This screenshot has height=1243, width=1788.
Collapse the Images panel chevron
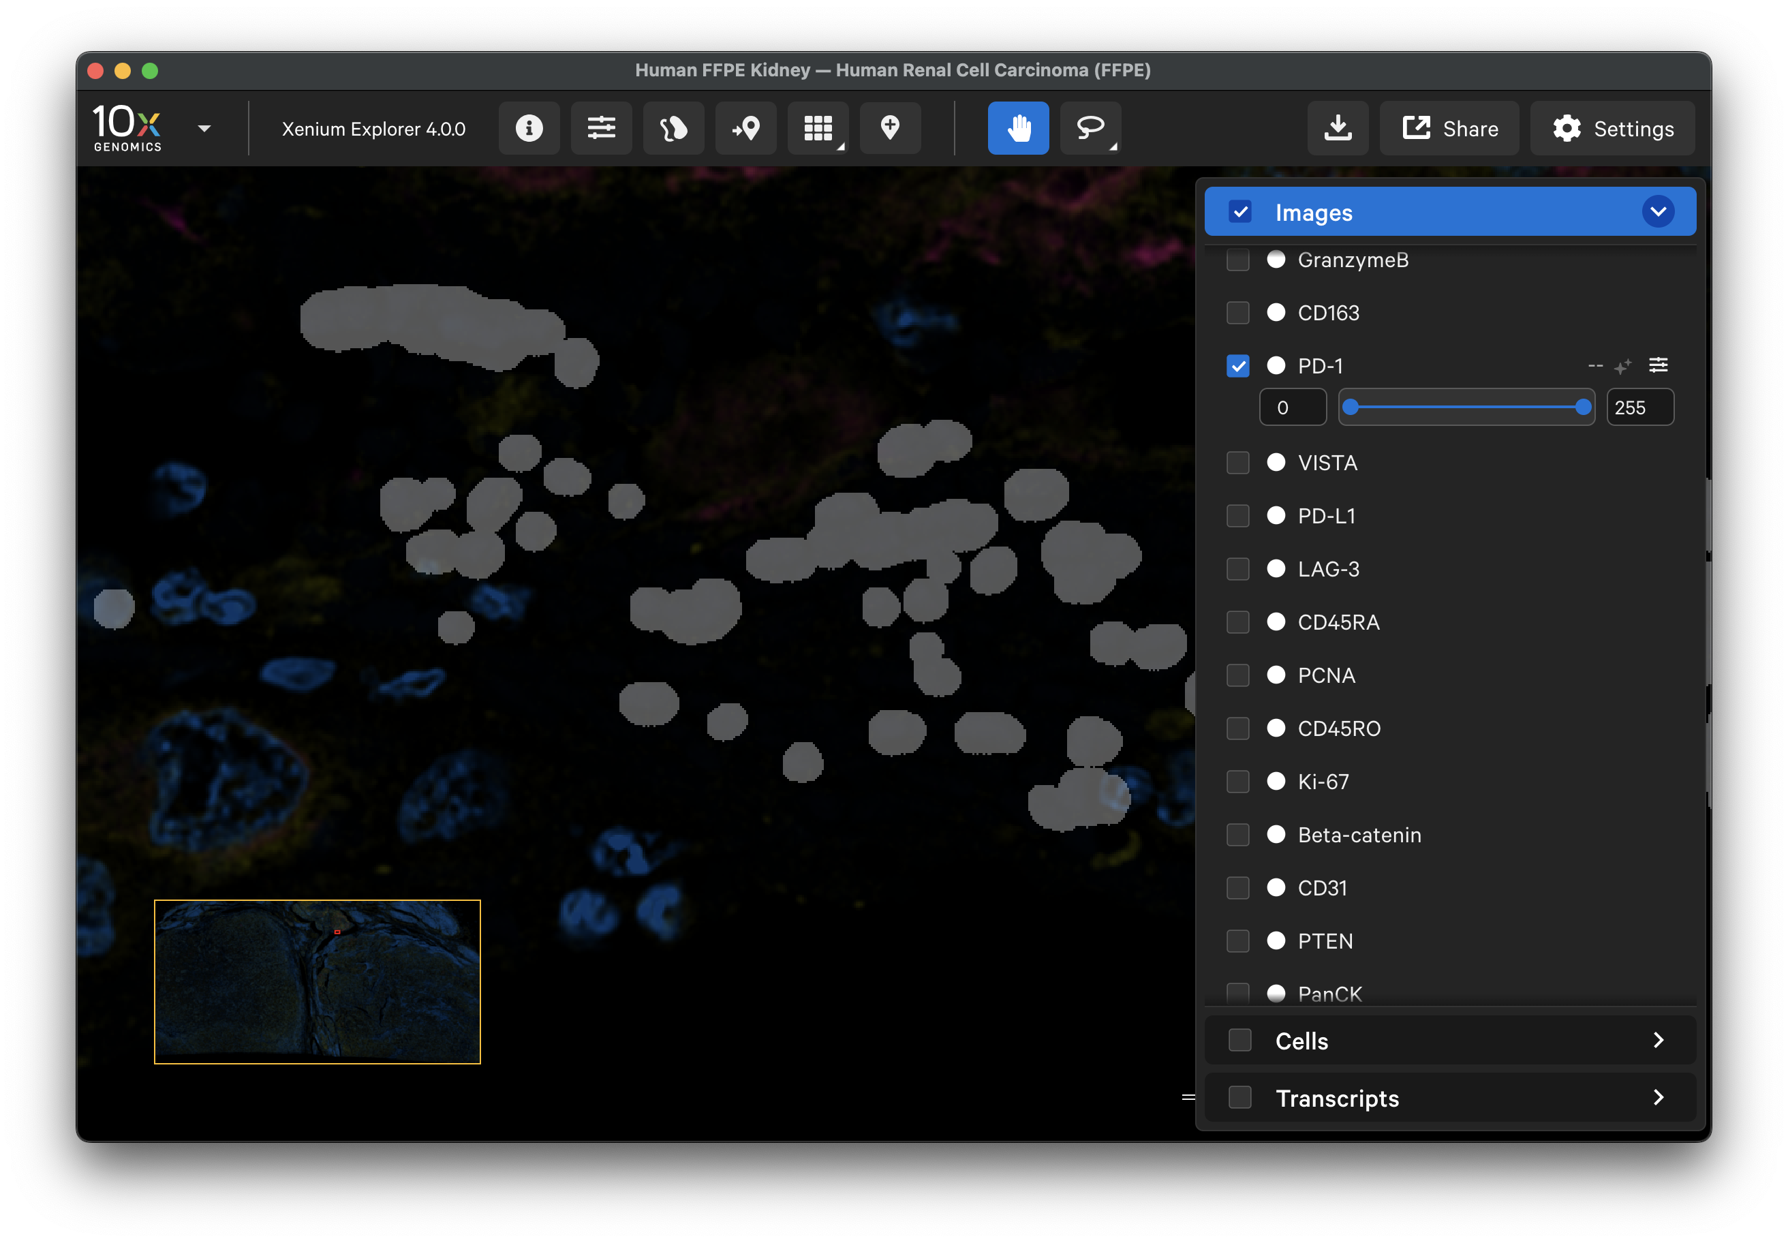point(1659,212)
